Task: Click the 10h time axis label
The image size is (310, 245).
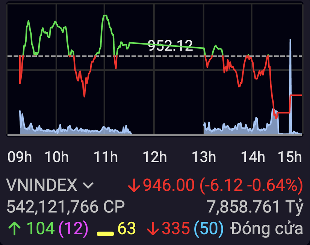Action: (x=57, y=157)
